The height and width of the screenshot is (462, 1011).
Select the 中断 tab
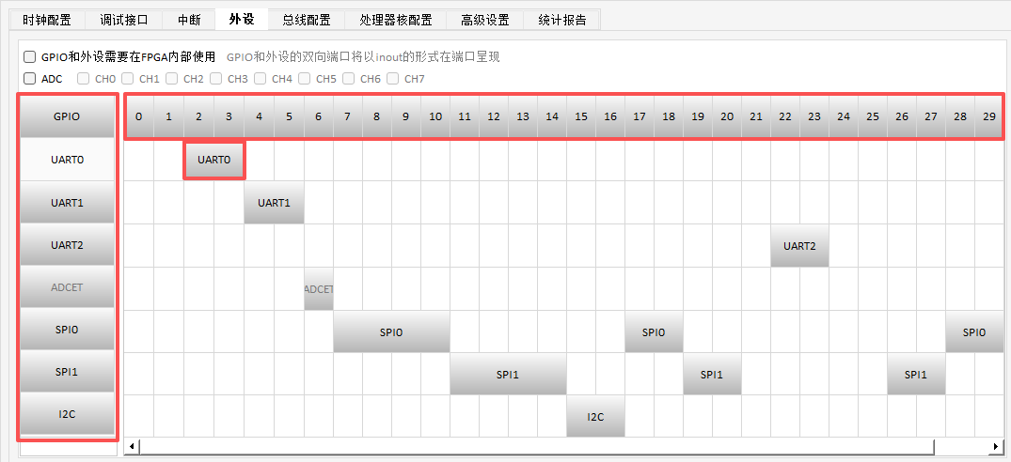[x=189, y=20]
